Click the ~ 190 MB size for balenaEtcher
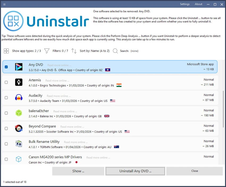The height and width of the screenshot is (187, 226). point(207,115)
